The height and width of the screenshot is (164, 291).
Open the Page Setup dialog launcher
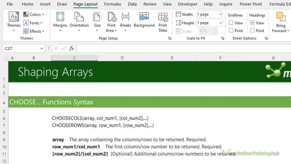pyautogui.click(x=170, y=38)
